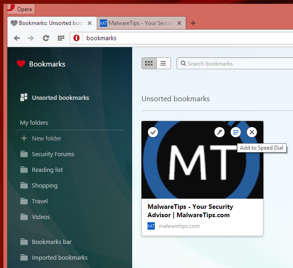Click the heart icon on Bookmarks tab
Viewport: 293px width, 268px height.
click(x=14, y=23)
